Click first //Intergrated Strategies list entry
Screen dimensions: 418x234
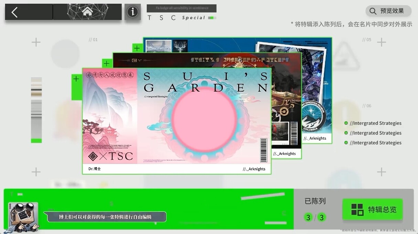(373, 123)
